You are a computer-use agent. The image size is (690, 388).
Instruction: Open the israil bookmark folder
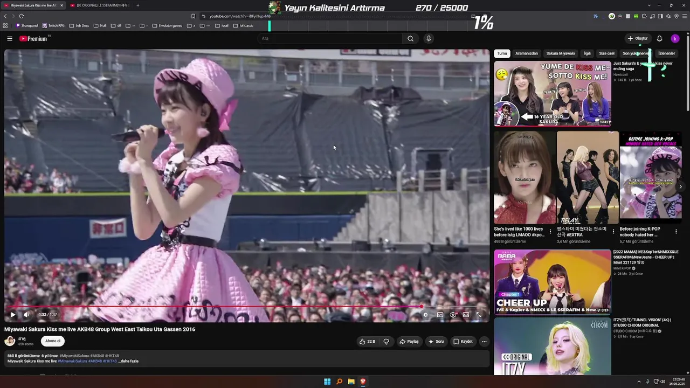(222, 25)
